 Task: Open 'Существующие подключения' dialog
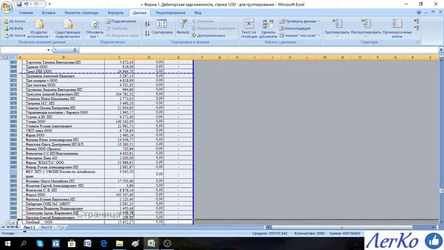coord(68,28)
